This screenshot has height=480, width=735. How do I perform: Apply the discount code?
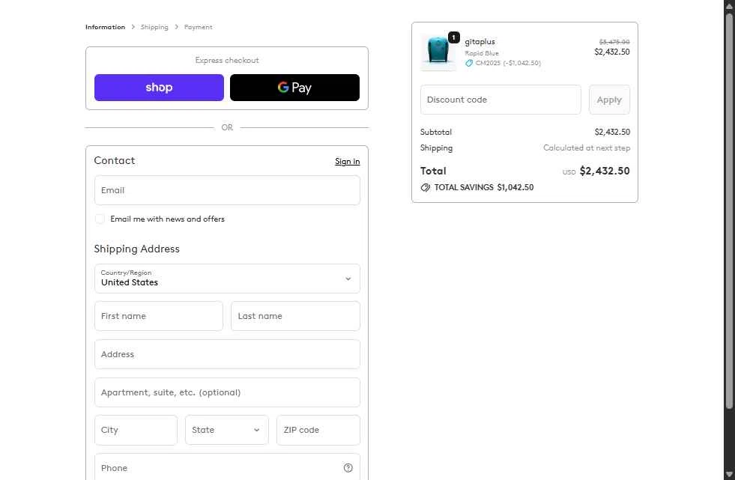(609, 100)
